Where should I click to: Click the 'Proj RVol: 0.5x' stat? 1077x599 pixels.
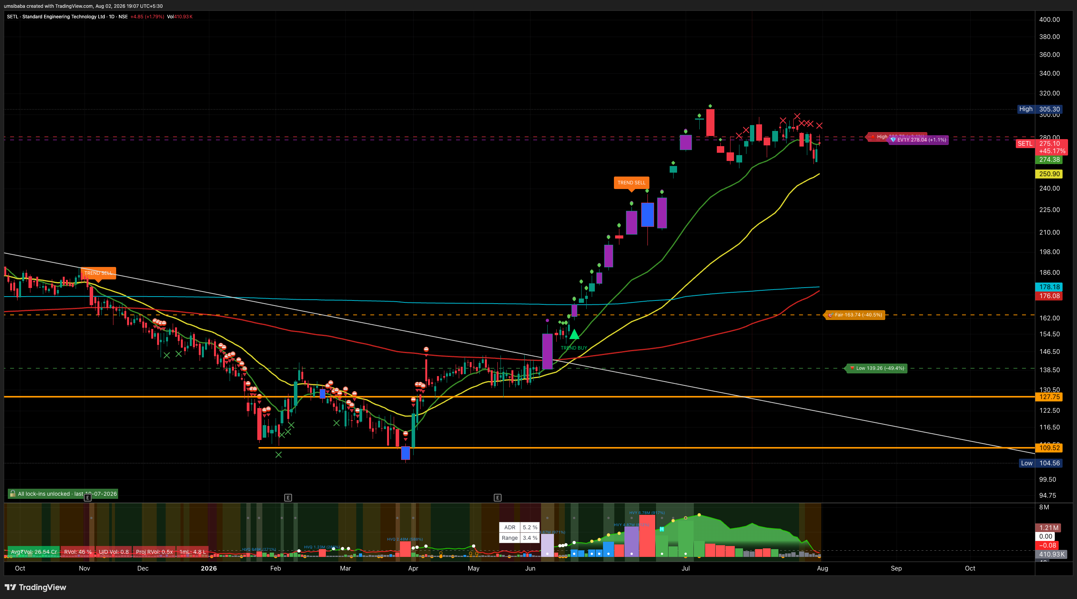tap(154, 552)
